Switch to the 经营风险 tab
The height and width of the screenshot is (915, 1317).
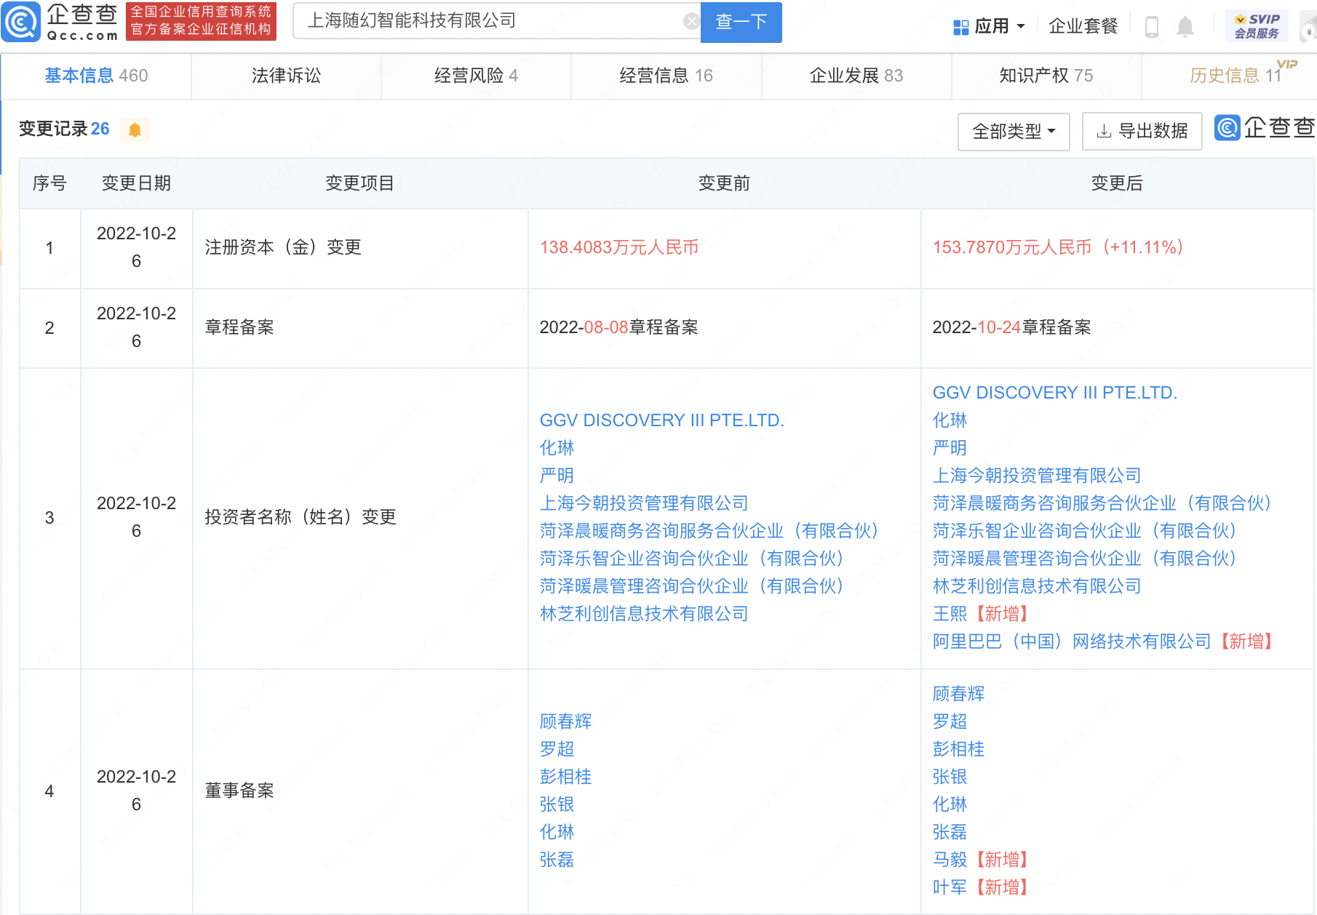[476, 76]
